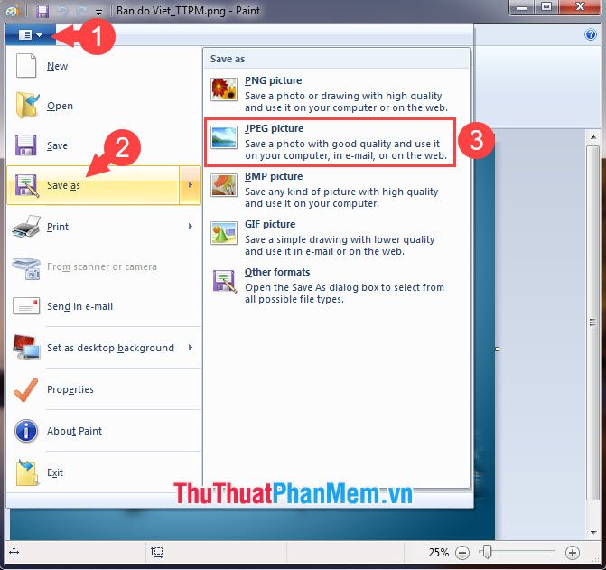Click the monitors desktop background icon
606x570 pixels.
26,347
